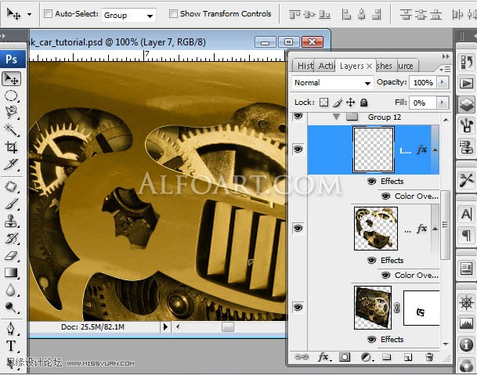
Task: Switch to the Actions tab
Action: 326,66
